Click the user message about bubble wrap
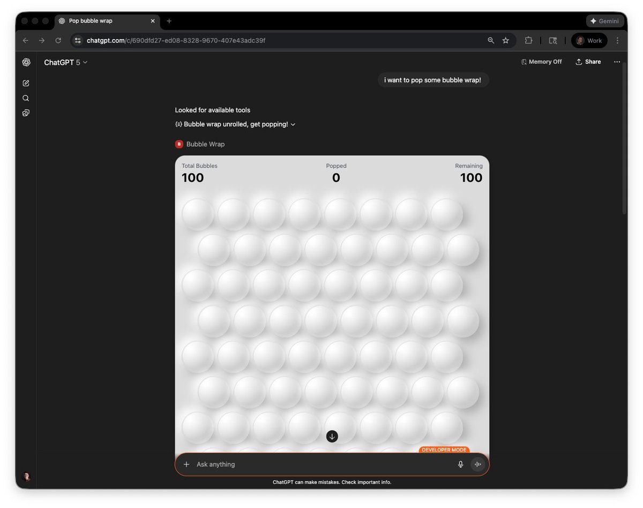This screenshot has height=508, width=643. (x=433, y=80)
